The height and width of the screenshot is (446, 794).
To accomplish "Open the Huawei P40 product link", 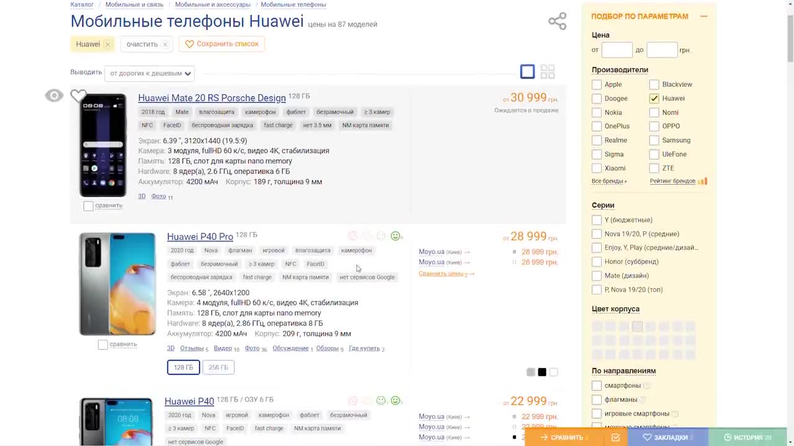I will (189, 401).
